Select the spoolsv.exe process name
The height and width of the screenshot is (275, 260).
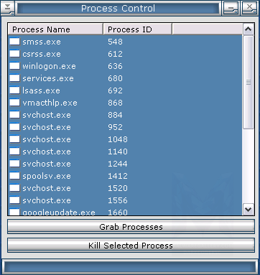click(47, 176)
